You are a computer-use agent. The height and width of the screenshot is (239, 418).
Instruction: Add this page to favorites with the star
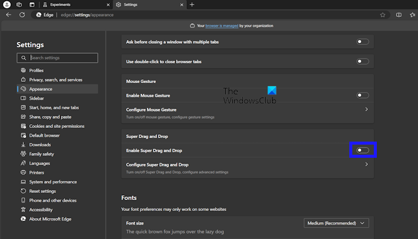click(x=383, y=15)
